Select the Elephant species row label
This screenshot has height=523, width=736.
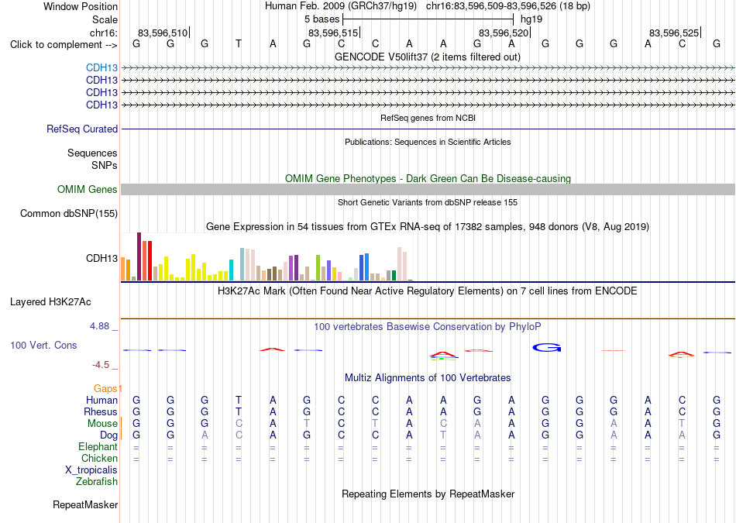98,446
